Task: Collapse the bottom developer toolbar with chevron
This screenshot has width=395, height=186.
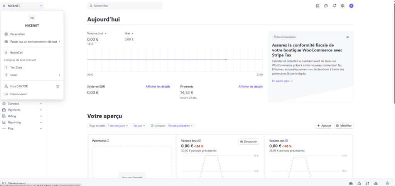Action: [387, 183]
